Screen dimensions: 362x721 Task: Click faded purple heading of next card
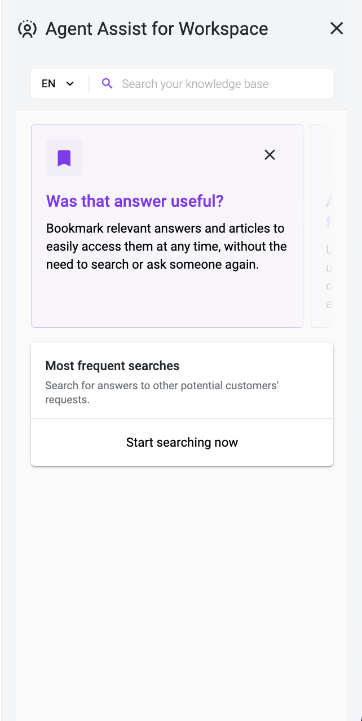pyautogui.click(x=328, y=211)
